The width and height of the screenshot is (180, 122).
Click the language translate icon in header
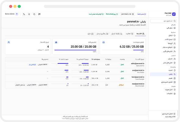24,14
